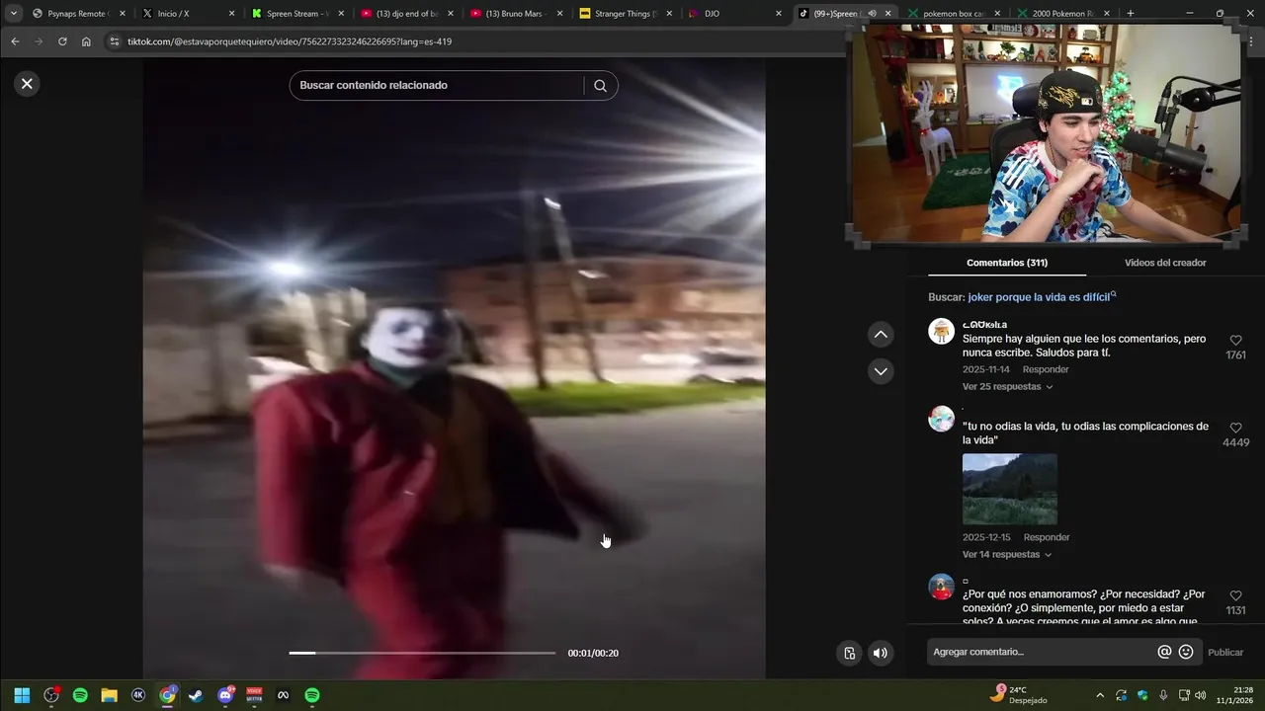Close the TikTok video viewer with the X
This screenshot has width=1265, height=711.
tap(27, 84)
